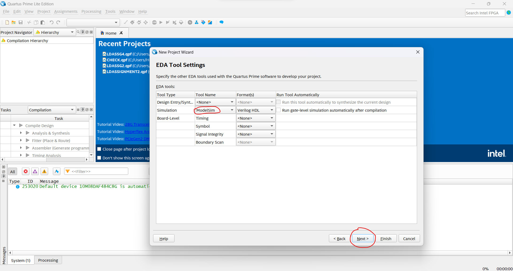
Task: Click the Tasks panel vertical scrollbar
Action: tap(91, 136)
